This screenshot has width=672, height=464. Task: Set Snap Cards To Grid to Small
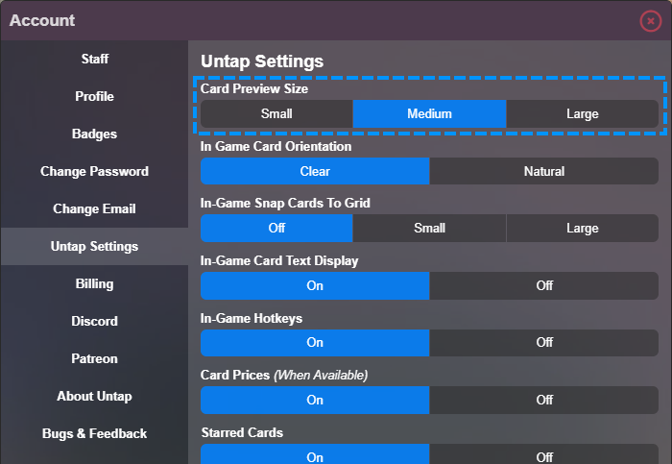pos(429,228)
